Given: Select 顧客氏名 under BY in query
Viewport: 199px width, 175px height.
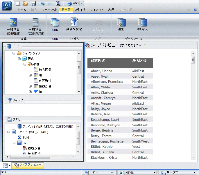Looking at the screenshot, I should pyautogui.click(x=34, y=148).
